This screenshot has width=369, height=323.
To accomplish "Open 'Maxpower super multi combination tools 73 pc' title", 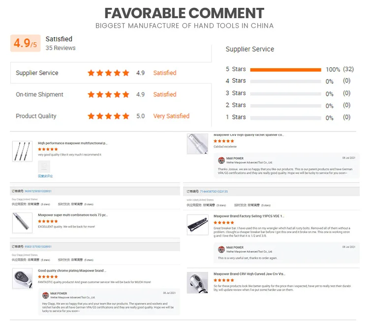I will point(72,215).
